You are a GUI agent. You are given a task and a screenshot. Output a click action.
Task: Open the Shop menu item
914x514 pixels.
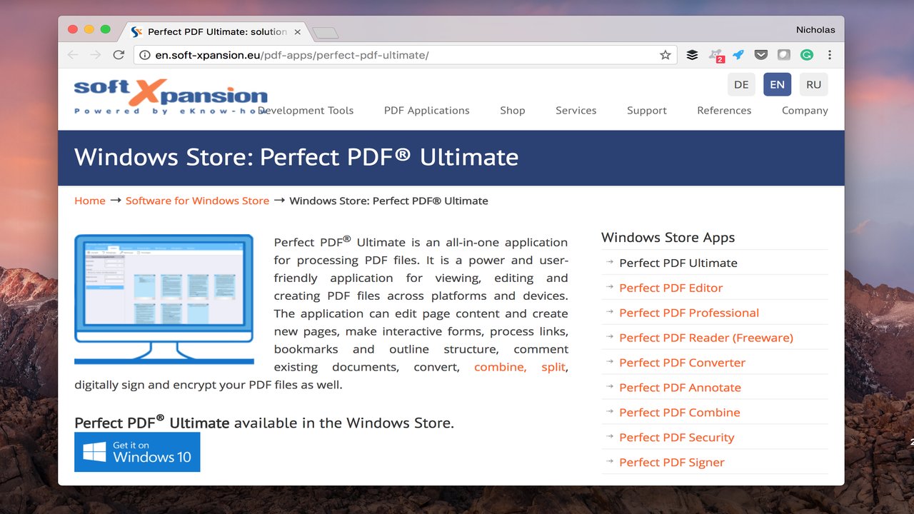pos(513,111)
